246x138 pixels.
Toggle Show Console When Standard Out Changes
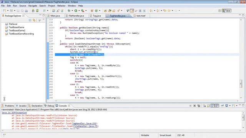pos(213,106)
